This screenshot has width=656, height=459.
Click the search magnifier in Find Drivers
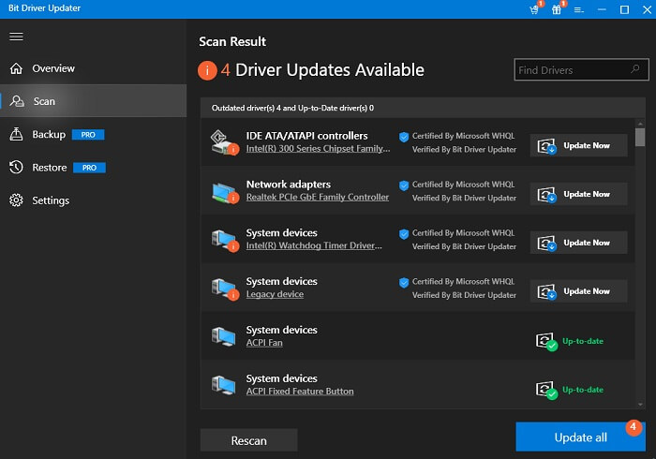pos(634,70)
